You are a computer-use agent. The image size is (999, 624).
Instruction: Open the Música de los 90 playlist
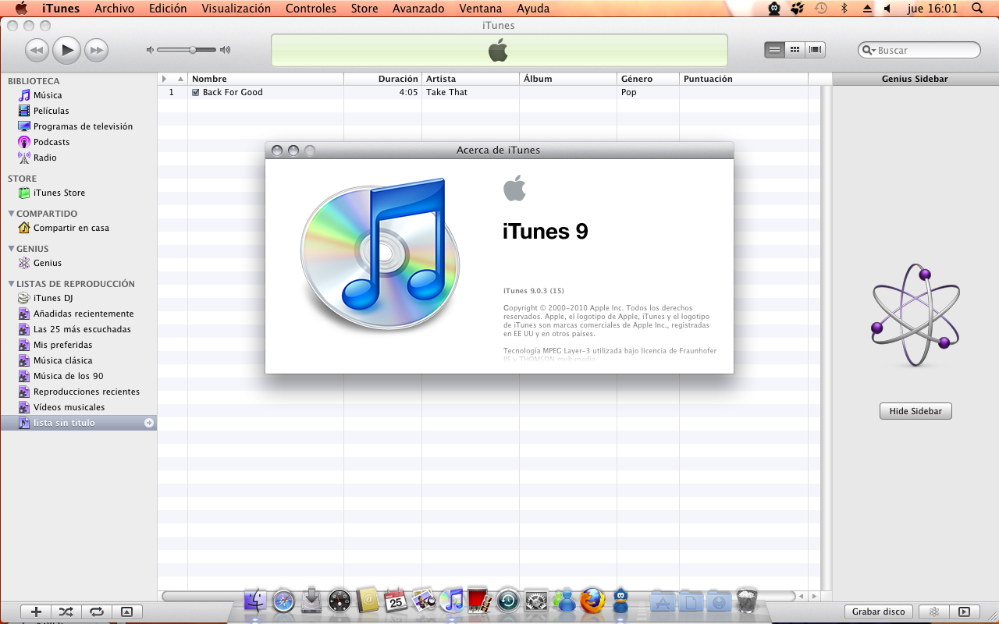78,376
